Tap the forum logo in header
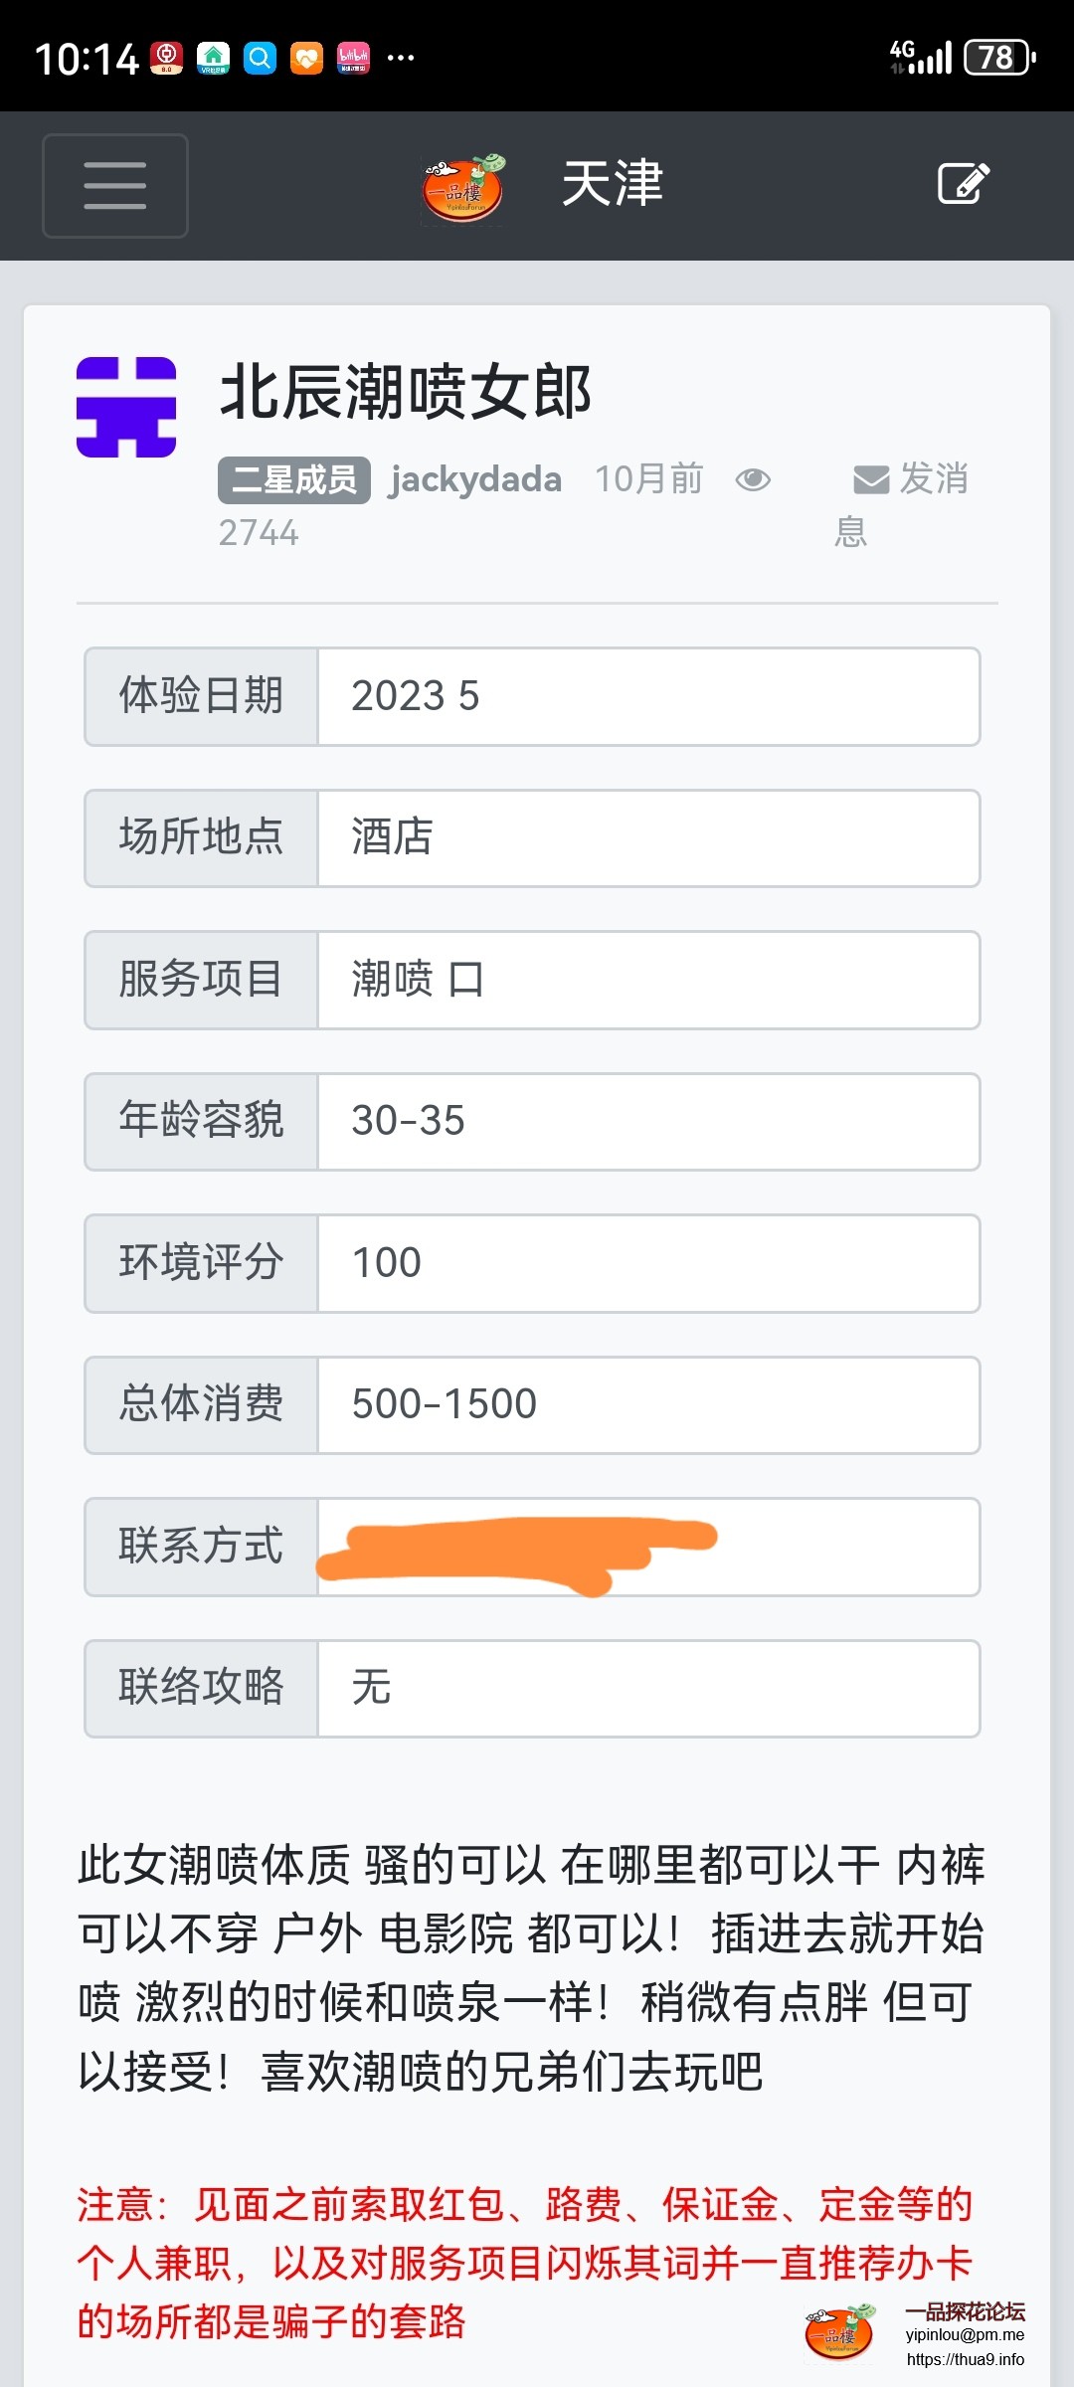This screenshot has width=1074, height=2387. [x=463, y=187]
